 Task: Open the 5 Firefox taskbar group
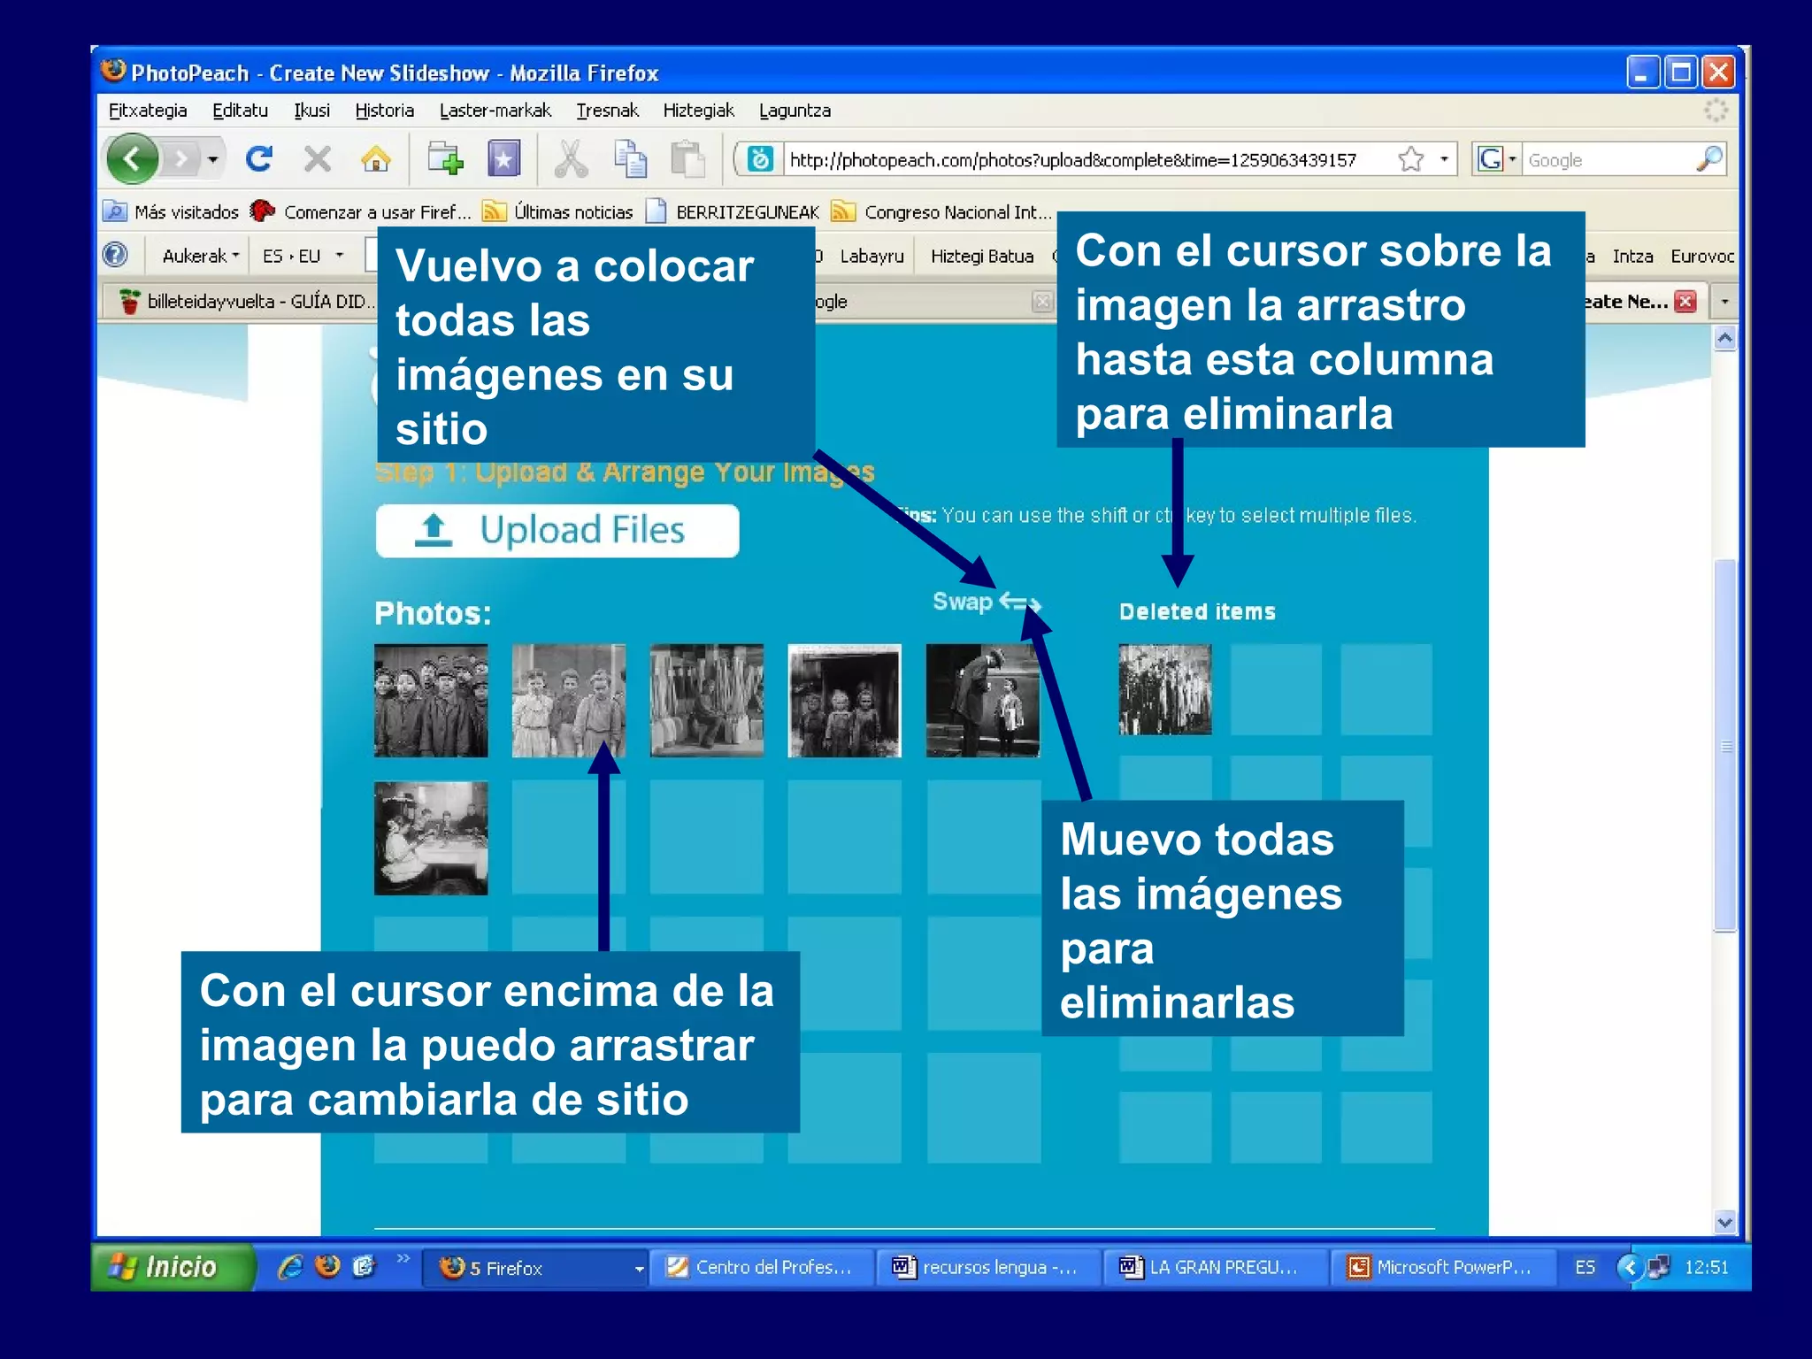(535, 1268)
